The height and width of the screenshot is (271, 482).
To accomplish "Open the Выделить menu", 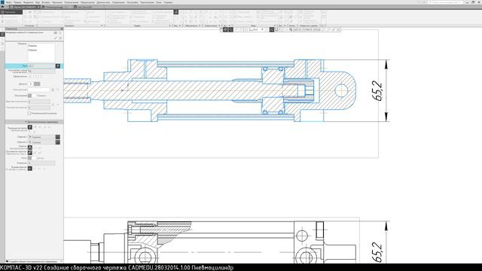I will click(29, 2).
